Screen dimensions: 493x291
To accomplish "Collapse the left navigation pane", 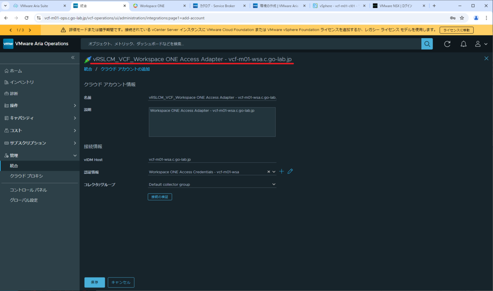I will [x=73, y=57].
